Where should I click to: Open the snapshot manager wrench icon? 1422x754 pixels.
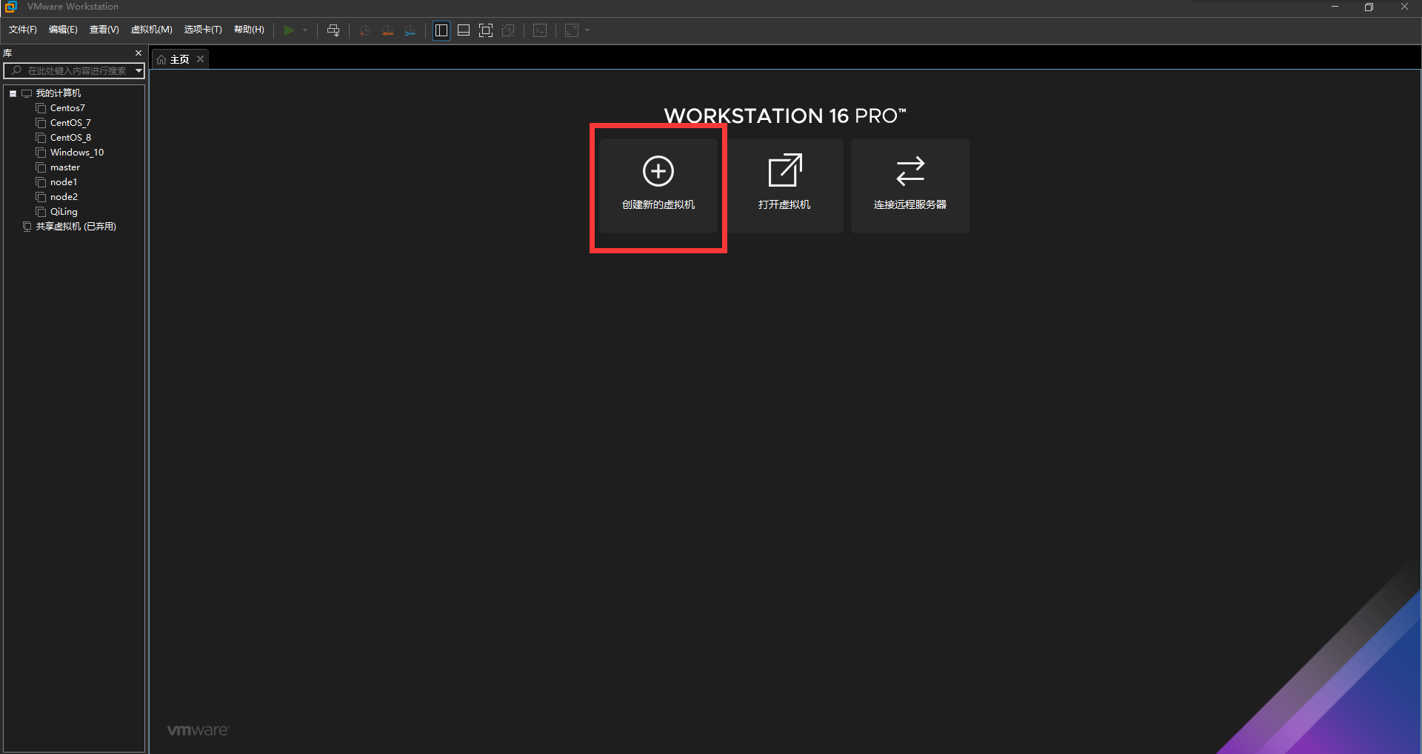[x=410, y=30]
